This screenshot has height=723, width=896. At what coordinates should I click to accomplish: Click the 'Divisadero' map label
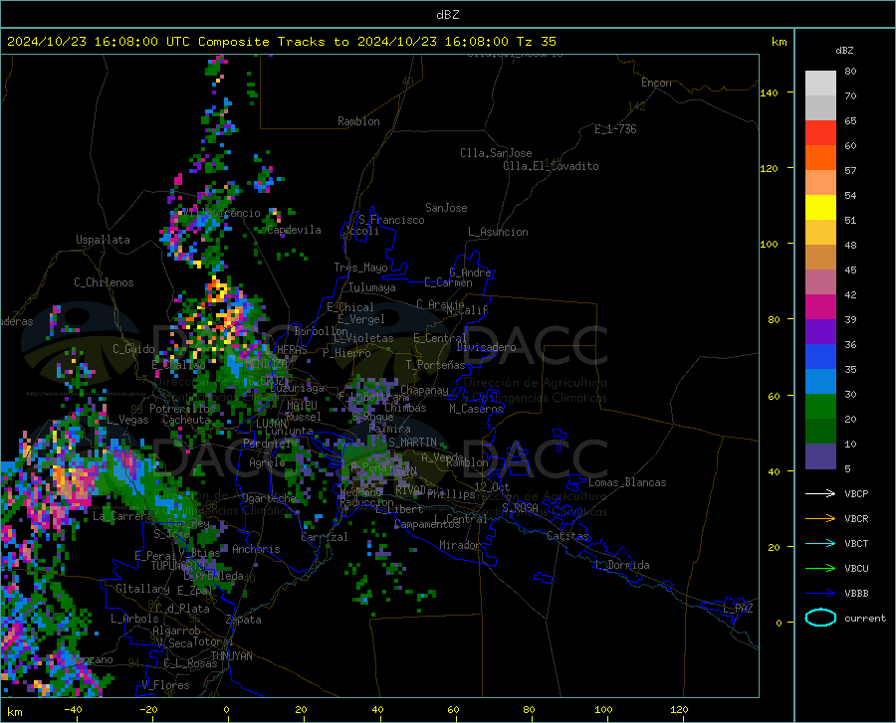pyautogui.click(x=486, y=347)
